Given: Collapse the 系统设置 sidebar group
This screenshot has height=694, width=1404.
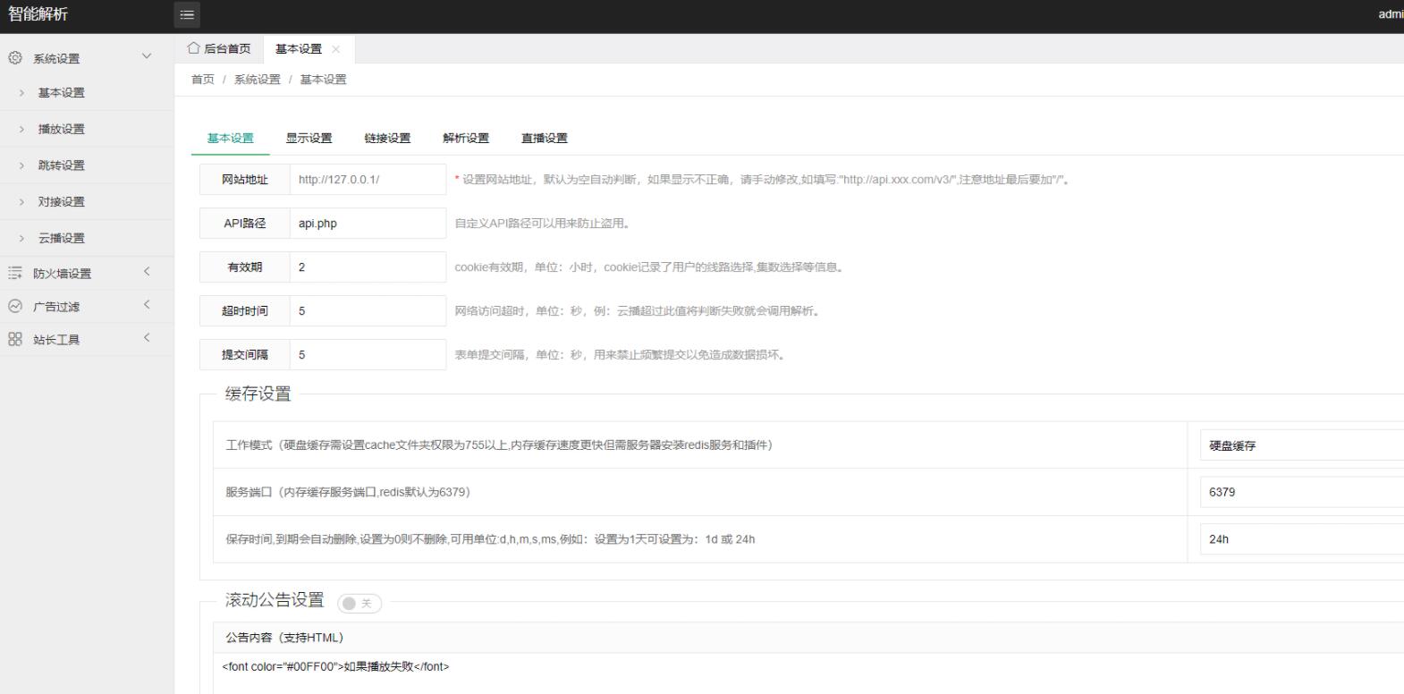Looking at the screenshot, I should pyautogui.click(x=147, y=56).
